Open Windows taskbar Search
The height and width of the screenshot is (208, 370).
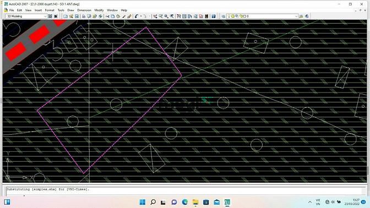pos(153,202)
